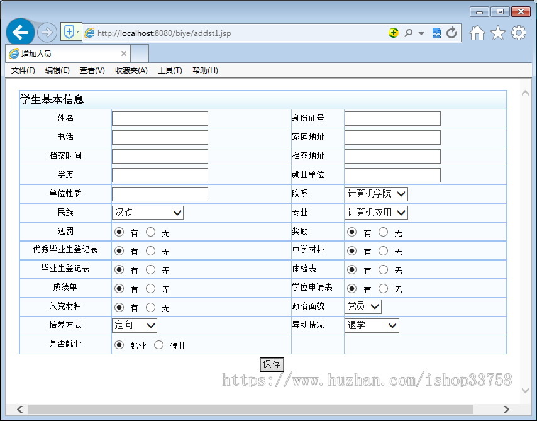
Task: Click the browser Back navigation arrow
Action: point(19,32)
